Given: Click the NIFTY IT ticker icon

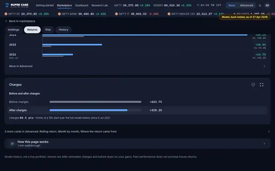Looking at the screenshot, I should [x=117, y=14].
